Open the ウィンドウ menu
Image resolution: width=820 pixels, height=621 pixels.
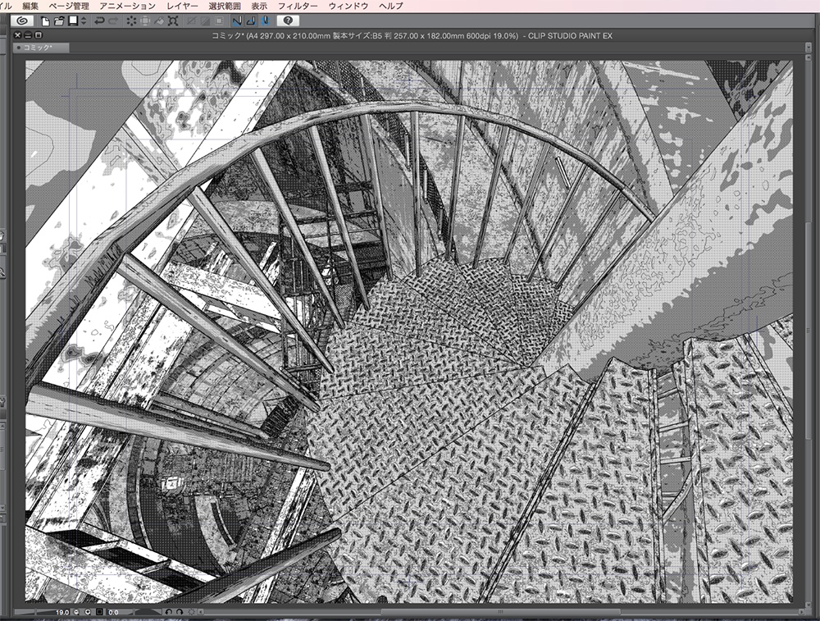pos(348,6)
